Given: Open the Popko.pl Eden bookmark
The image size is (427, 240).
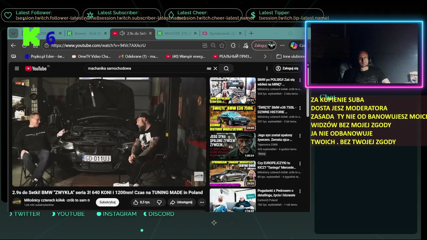Looking at the screenshot, I should pos(45,56).
